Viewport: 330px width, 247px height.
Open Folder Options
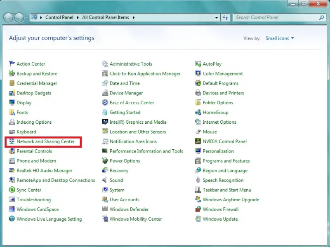tap(218, 103)
